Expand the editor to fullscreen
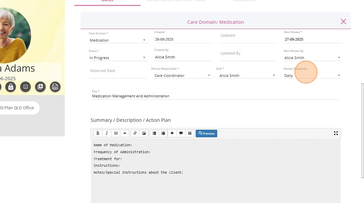The image size is (364, 203). (336, 133)
